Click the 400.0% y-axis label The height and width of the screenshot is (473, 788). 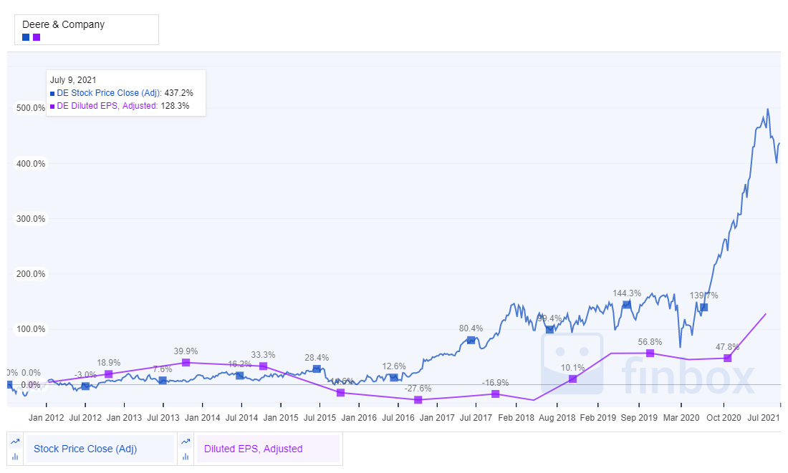[31, 164]
